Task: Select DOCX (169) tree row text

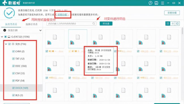Action: tap(22, 88)
